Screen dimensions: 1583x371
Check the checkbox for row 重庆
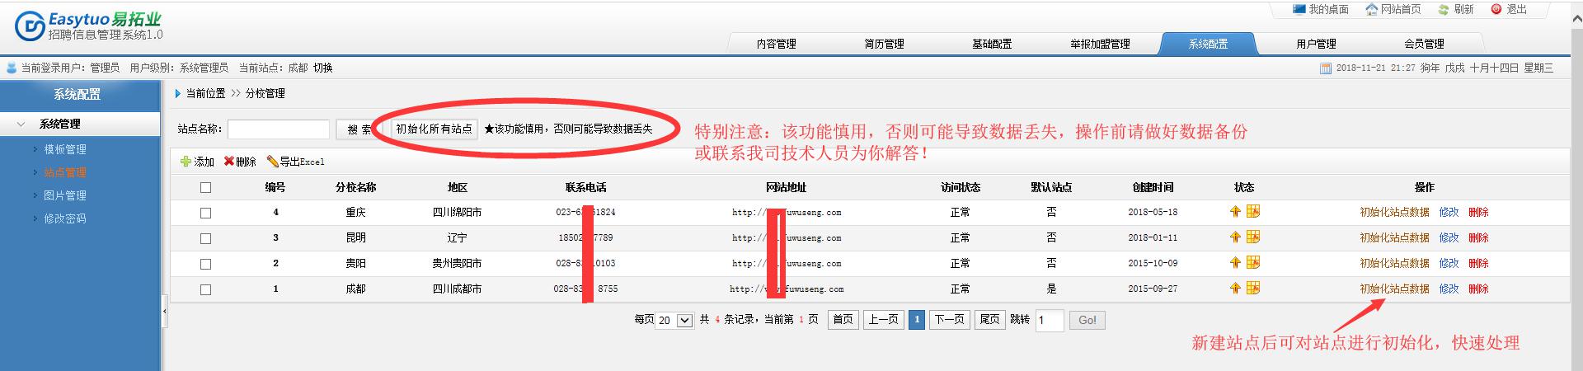205,213
